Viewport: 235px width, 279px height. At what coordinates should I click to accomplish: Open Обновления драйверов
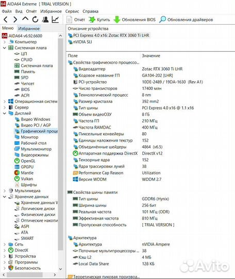coord(186,20)
